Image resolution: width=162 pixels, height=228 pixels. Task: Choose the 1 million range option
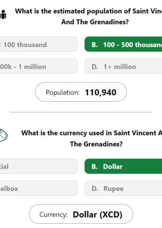point(39,66)
